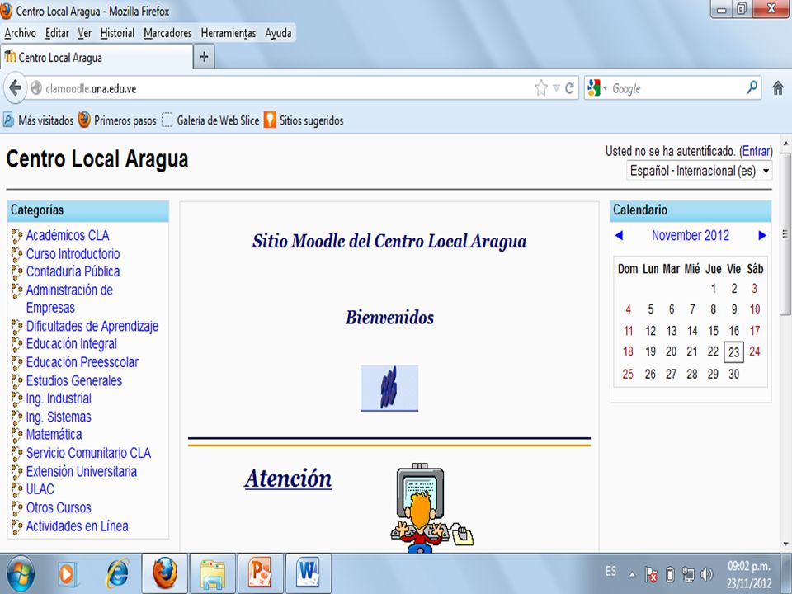The image size is (792, 594).
Task: Open the Extensión Universitaria category
Action: click(82, 471)
